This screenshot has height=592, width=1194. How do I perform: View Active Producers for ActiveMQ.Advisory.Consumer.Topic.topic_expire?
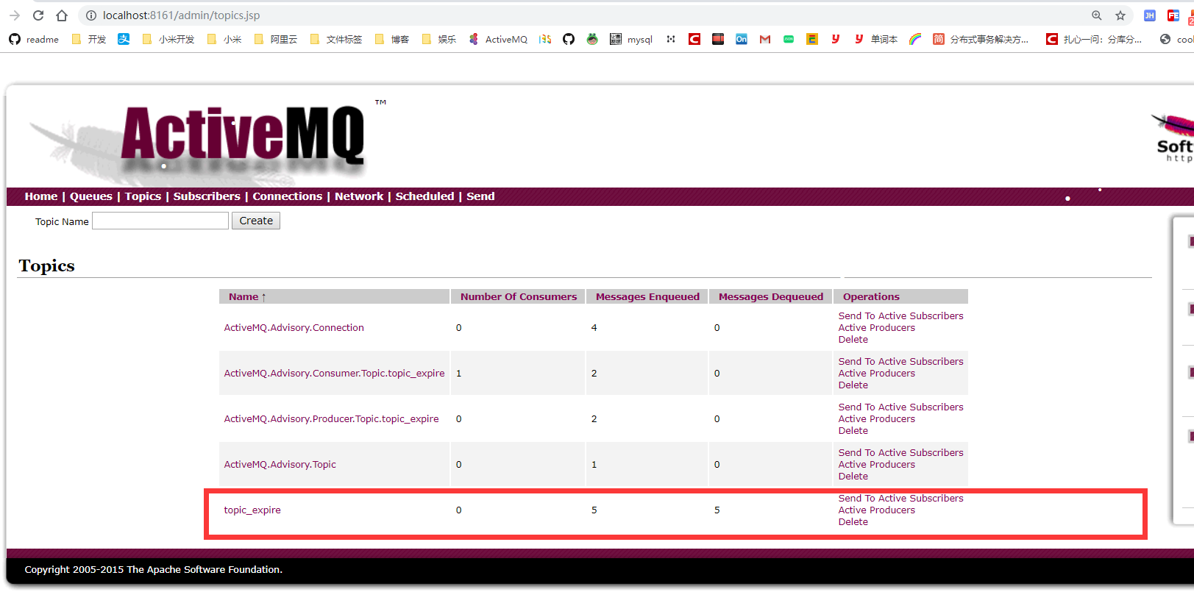(x=877, y=374)
